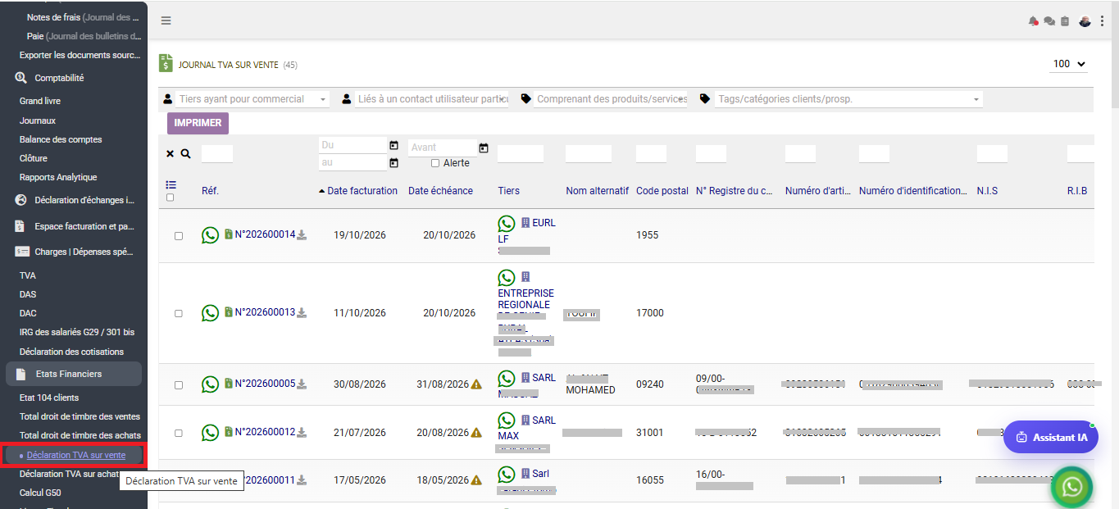Click the IMPRIMER button
This screenshot has width=1119, height=509.
pos(198,123)
